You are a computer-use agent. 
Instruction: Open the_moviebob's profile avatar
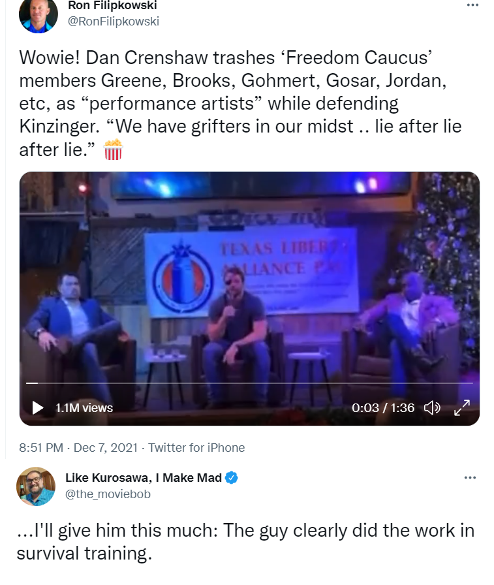pyautogui.click(x=36, y=486)
